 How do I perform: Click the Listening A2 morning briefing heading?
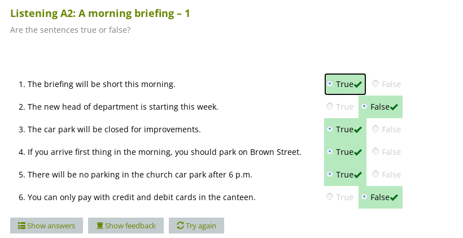[x=100, y=14]
